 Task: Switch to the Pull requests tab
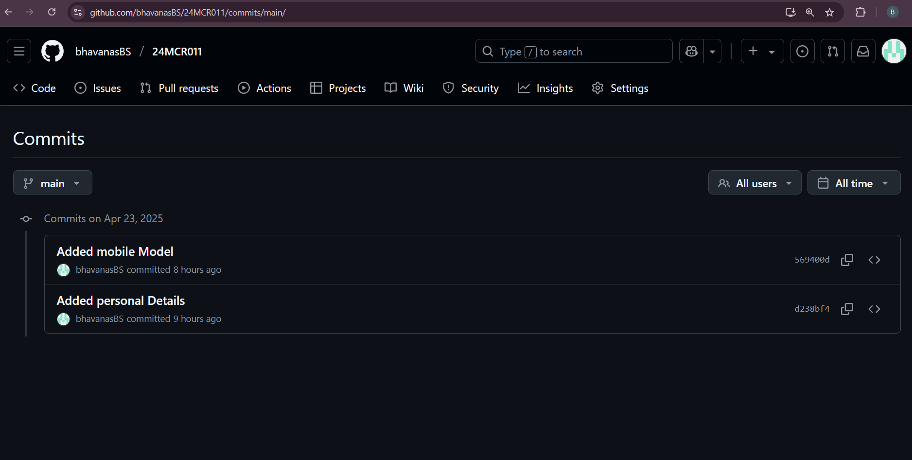179,88
